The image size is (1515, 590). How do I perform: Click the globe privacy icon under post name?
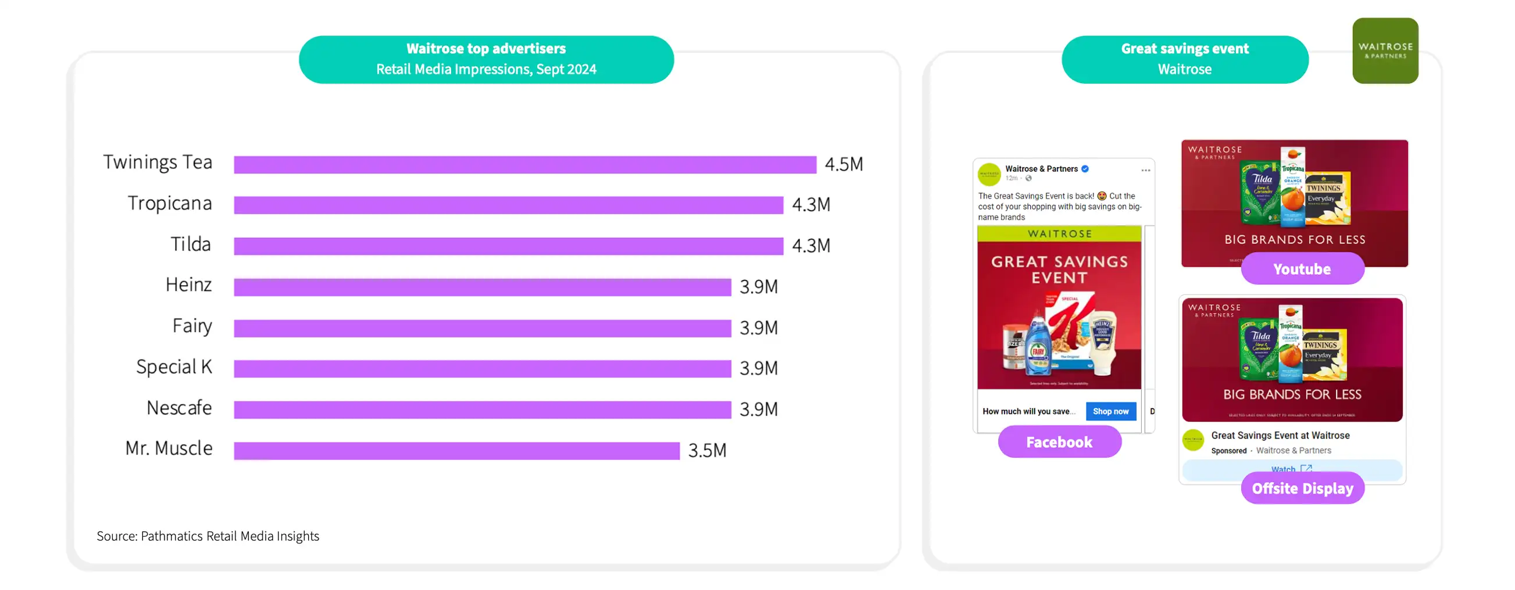pyautogui.click(x=1028, y=178)
